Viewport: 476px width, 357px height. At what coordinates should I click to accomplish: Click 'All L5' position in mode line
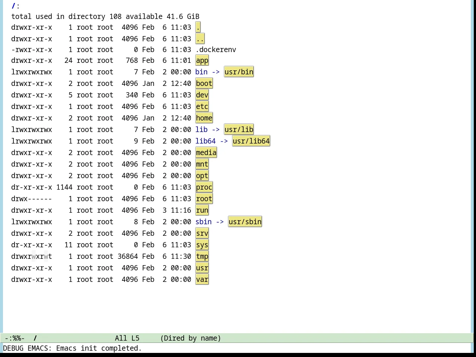[x=127, y=338]
